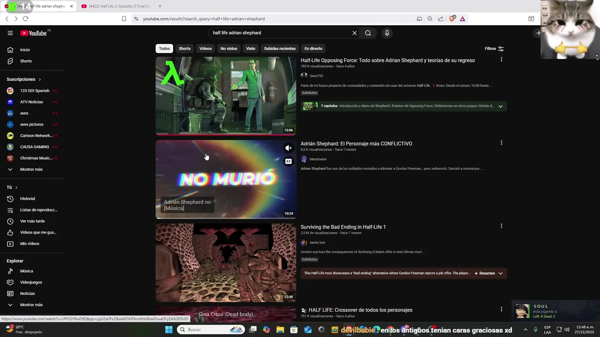
Task: Open the sanity lost channel
Action: 317,242
